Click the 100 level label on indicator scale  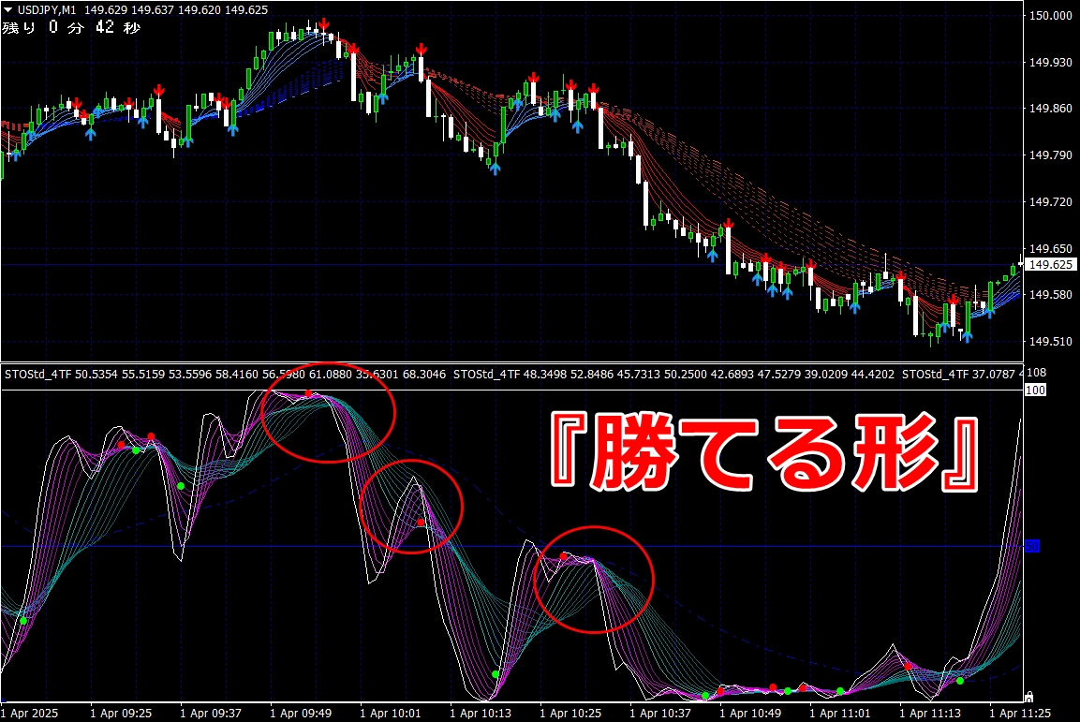pyautogui.click(x=1035, y=390)
